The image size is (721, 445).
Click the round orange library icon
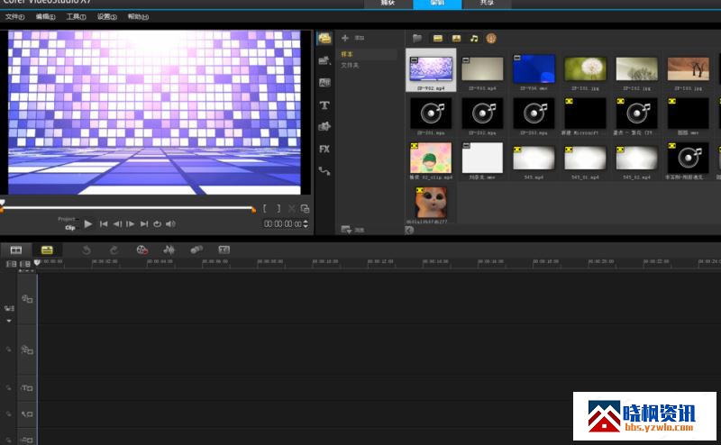[x=491, y=38]
